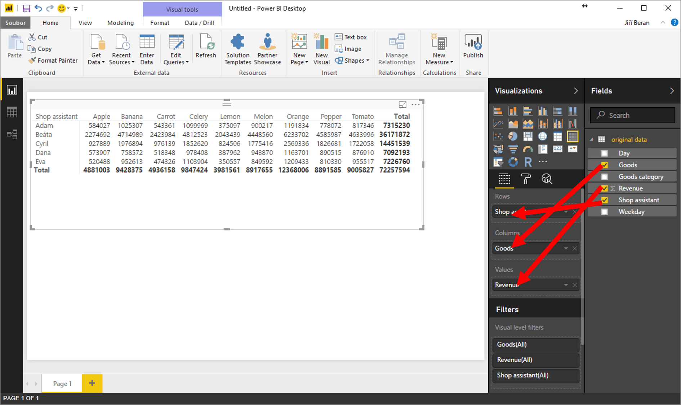Choose the gauge visualization
This screenshot has height=405, width=681.
coord(528,149)
